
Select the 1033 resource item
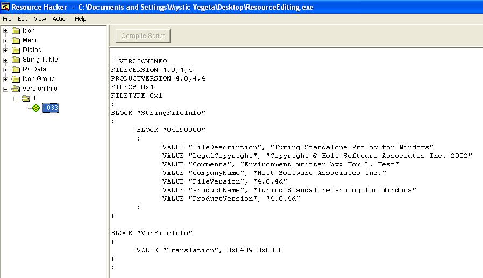click(x=51, y=108)
